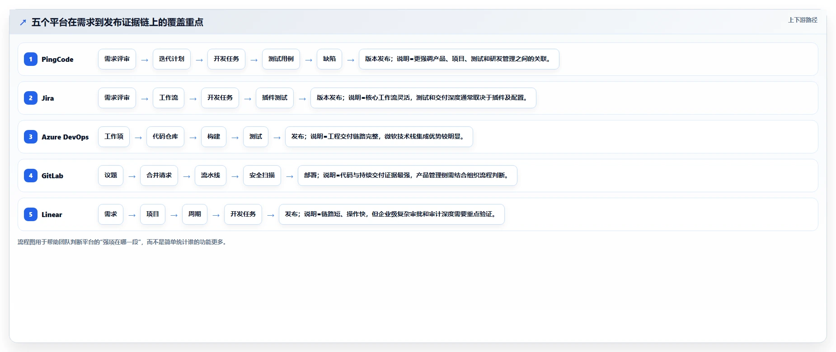
Task: Select the PingCode row label
Action: [57, 59]
